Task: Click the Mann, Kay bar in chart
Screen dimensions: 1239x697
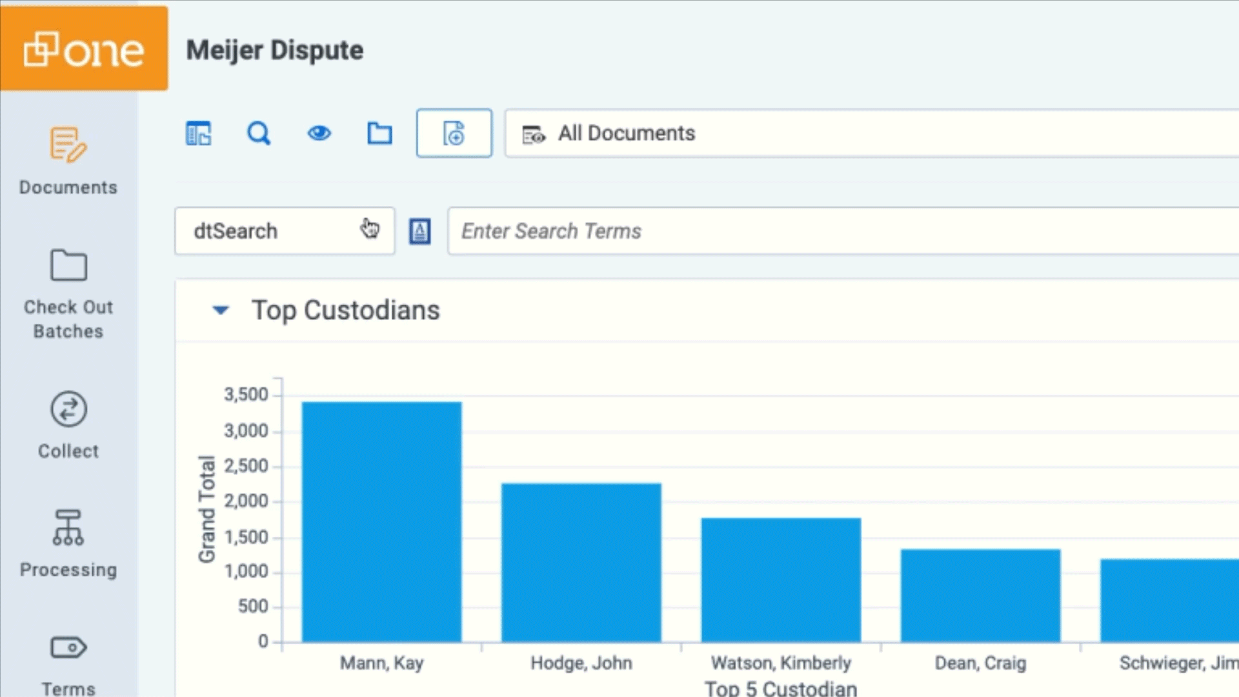Action: (381, 521)
